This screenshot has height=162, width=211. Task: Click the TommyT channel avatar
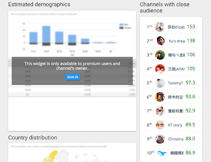coord(160,83)
